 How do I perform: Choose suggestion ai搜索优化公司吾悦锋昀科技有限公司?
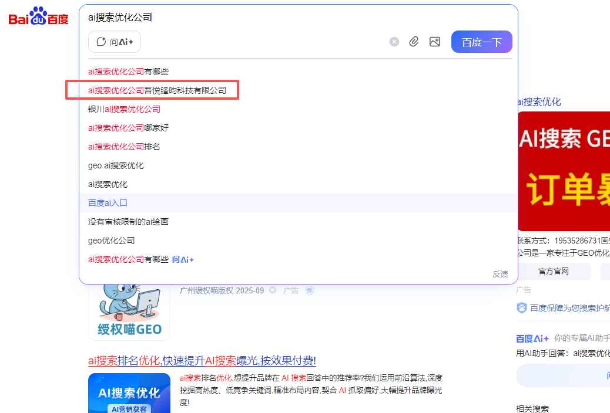pos(157,90)
